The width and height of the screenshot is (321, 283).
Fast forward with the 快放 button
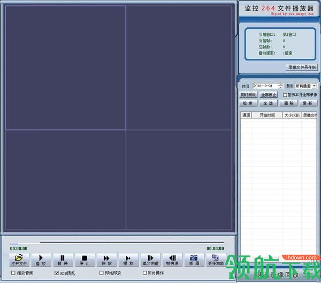coord(106,260)
